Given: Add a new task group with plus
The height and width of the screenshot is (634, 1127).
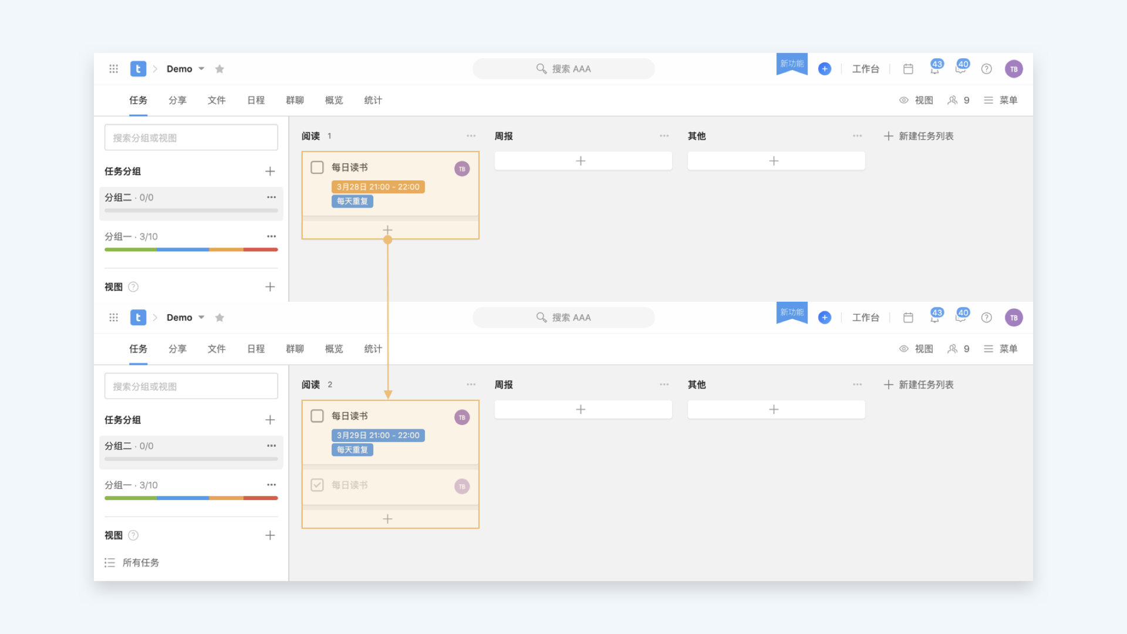Looking at the screenshot, I should [270, 171].
